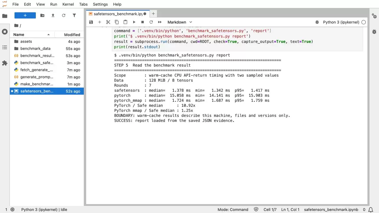
Task: Select the fetch_generate_... Python file
Action: tap(47, 70)
